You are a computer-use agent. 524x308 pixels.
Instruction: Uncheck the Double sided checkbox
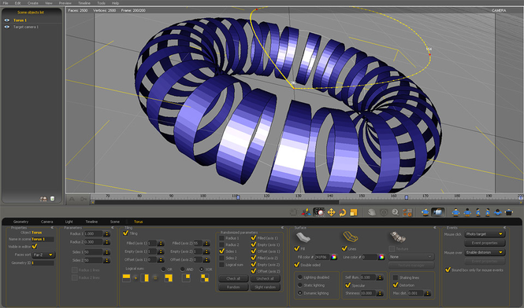tap(297, 265)
